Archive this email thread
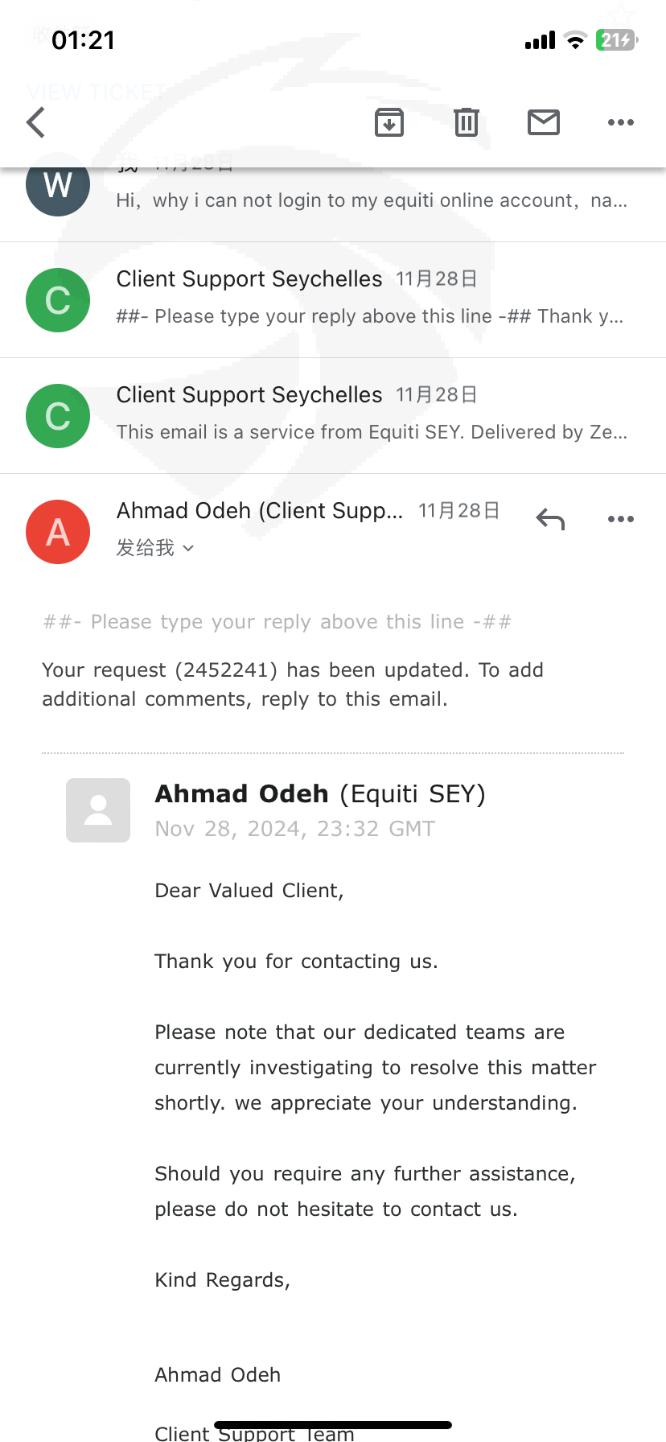The width and height of the screenshot is (666, 1442). [x=389, y=122]
